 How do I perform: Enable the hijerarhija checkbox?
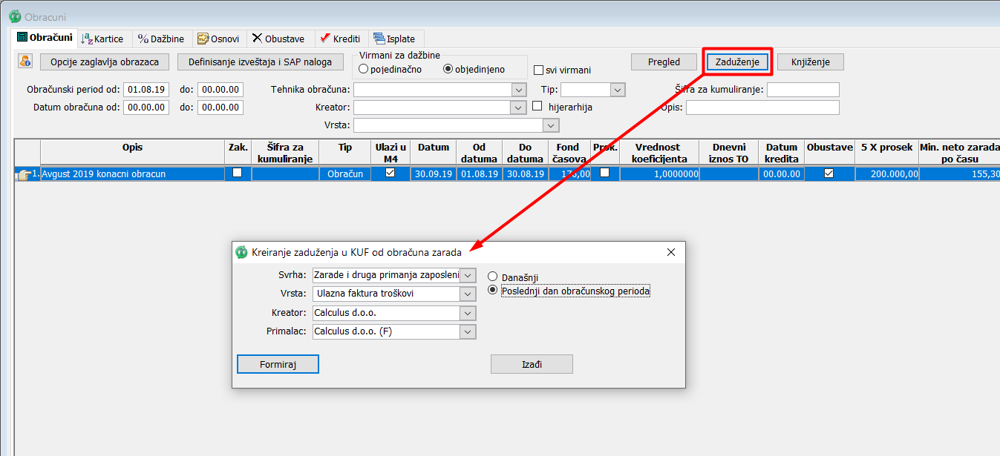pyautogui.click(x=538, y=107)
